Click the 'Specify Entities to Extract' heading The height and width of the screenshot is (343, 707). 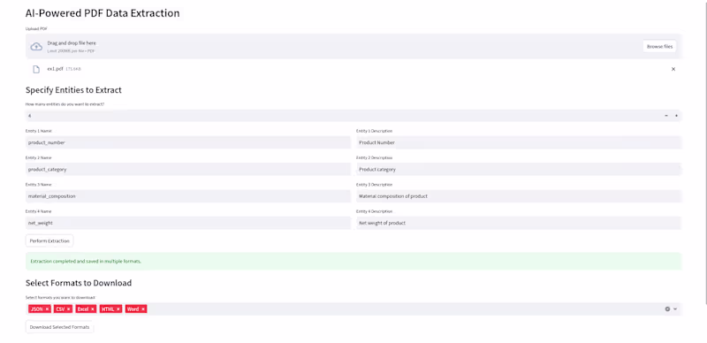pos(73,90)
